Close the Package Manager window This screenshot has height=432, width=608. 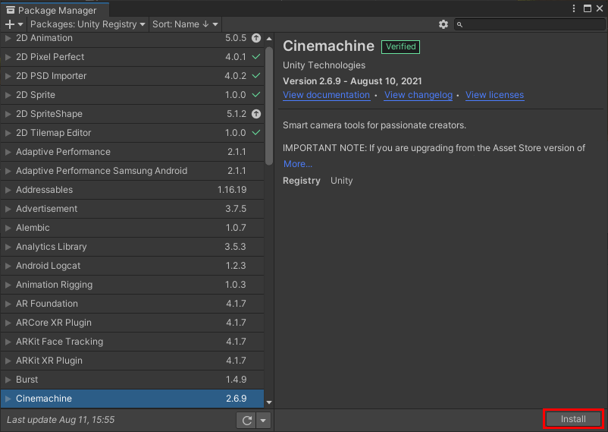point(600,8)
